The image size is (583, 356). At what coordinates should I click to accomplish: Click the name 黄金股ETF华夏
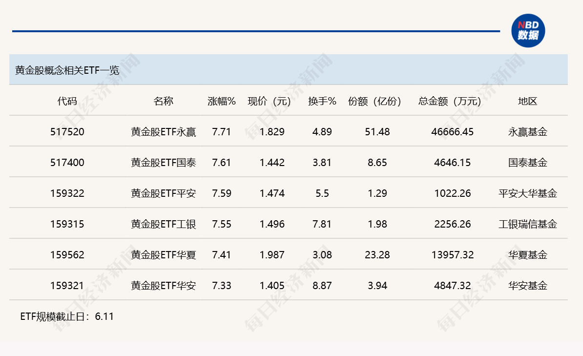163,255
